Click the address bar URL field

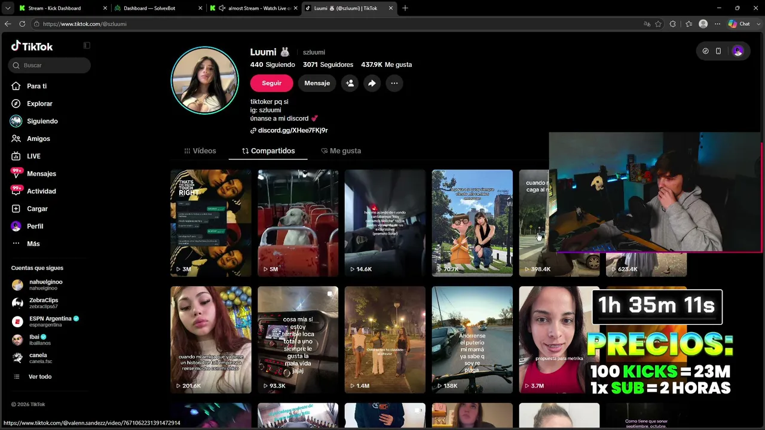click(x=335, y=24)
